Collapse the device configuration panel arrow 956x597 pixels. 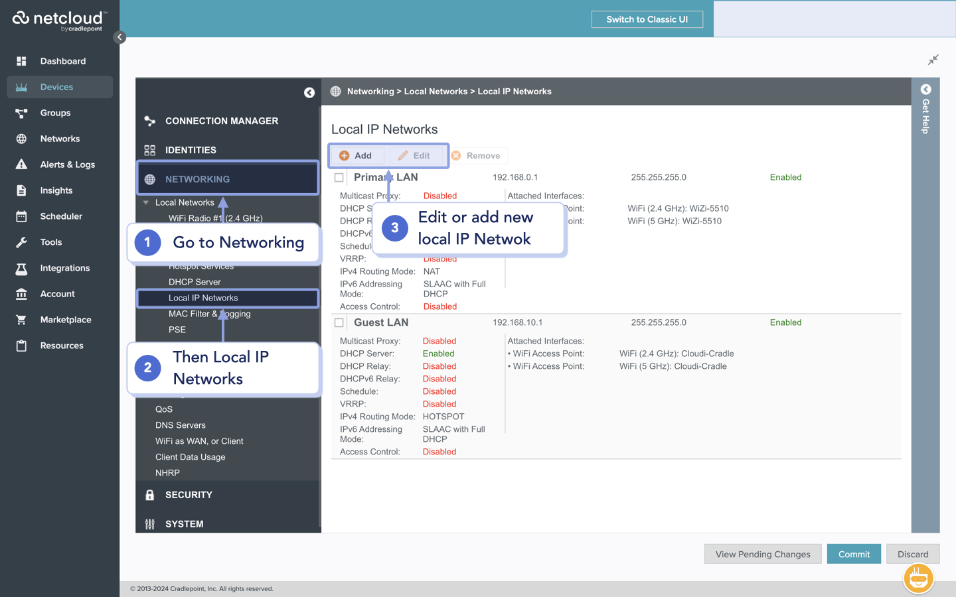309,93
